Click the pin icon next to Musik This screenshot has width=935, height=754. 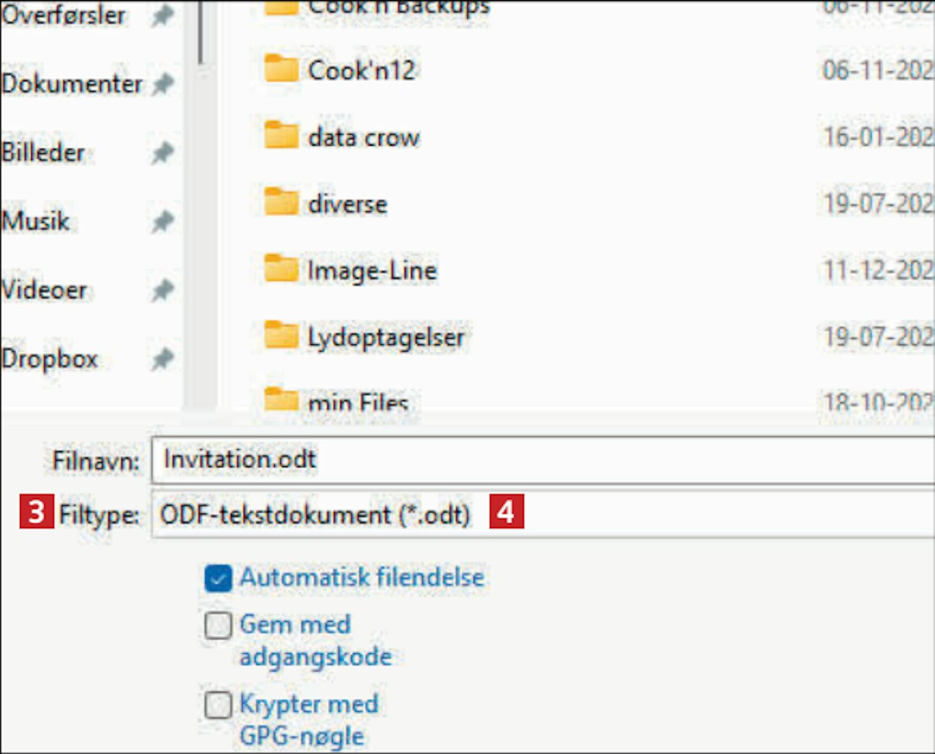point(163,221)
